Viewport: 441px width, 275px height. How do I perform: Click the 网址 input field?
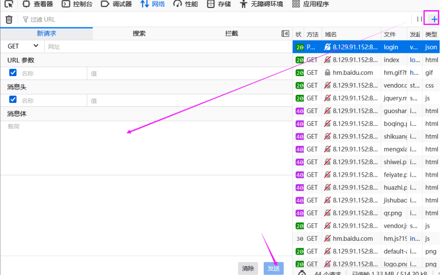click(x=167, y=47)
